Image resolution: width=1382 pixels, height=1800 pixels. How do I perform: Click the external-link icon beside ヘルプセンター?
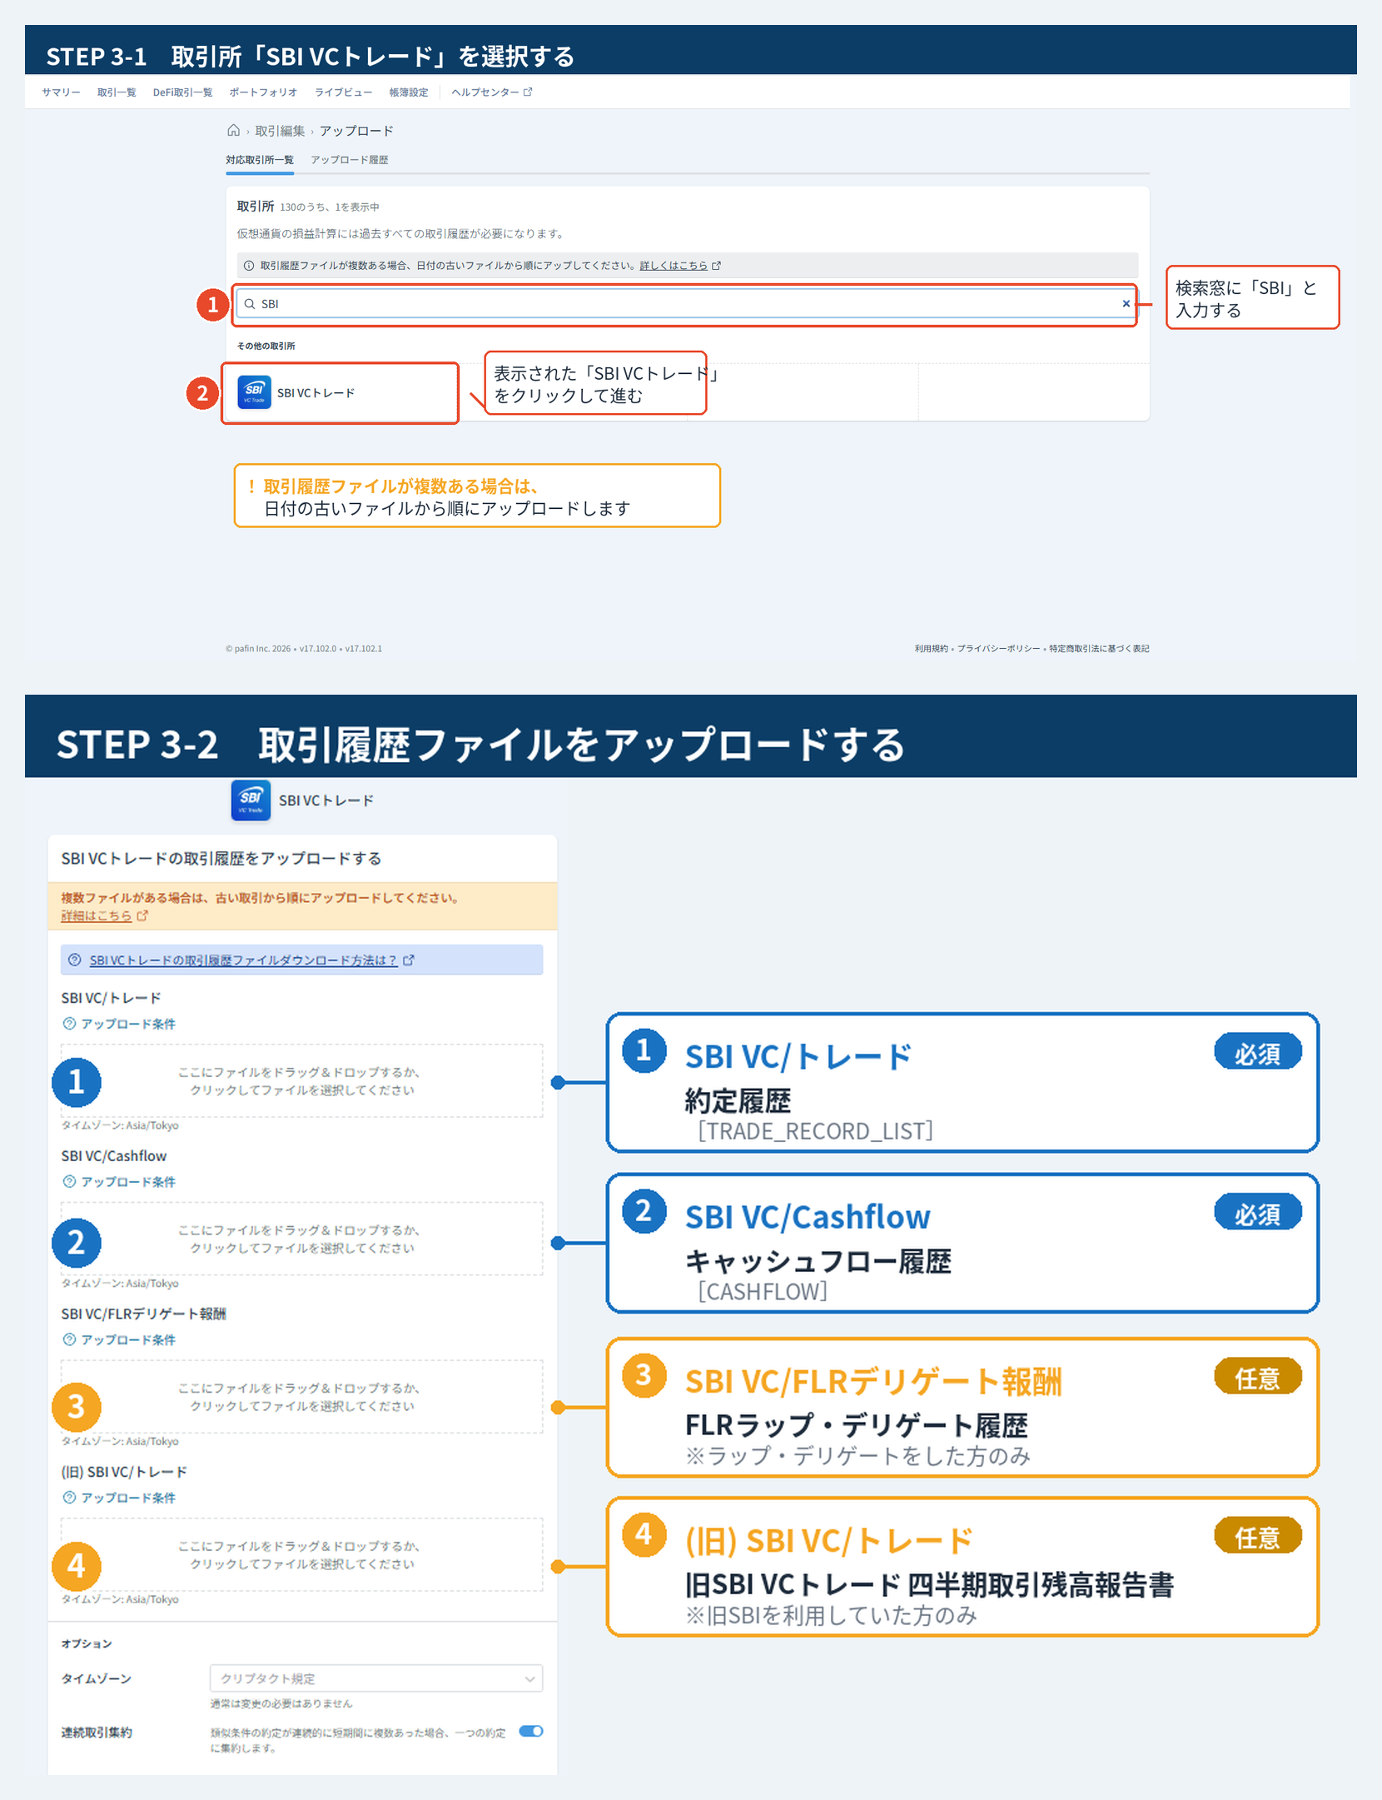point(528,92)
